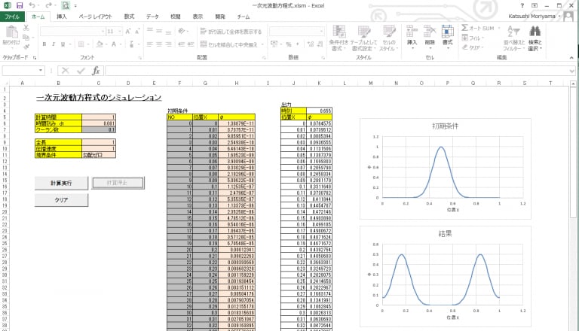Click the Sort and Filter icon
The width and height of the screenshot is (579, 331).
(x=513, y=38)
